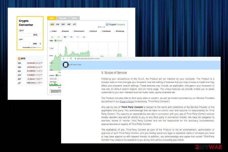Open the USD currency dropdown in I get
This screenshot has height=152, width=228.
coord(35,44)
